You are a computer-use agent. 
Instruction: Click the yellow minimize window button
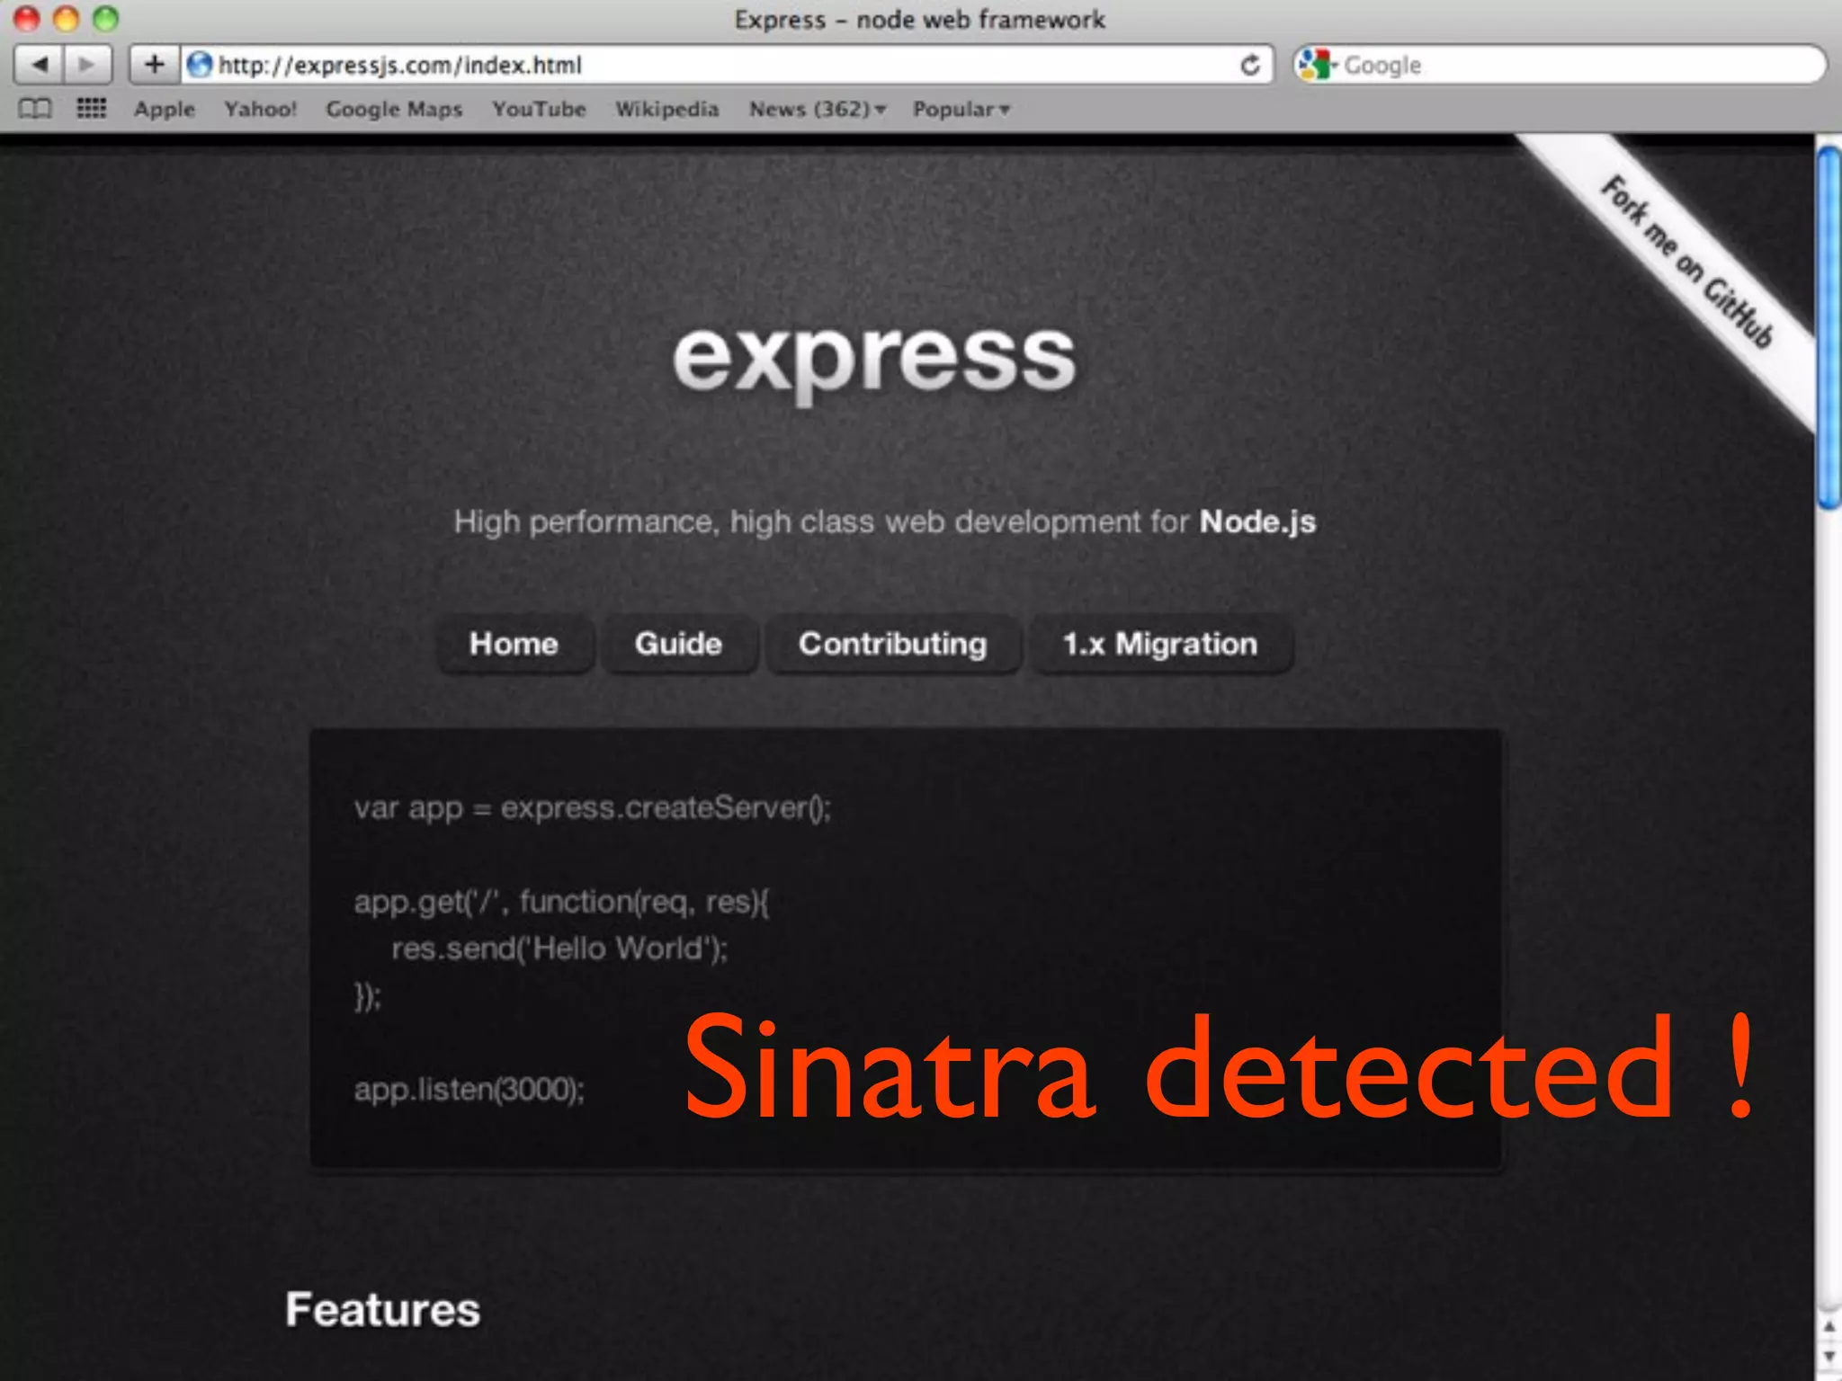tap(67, 18)
